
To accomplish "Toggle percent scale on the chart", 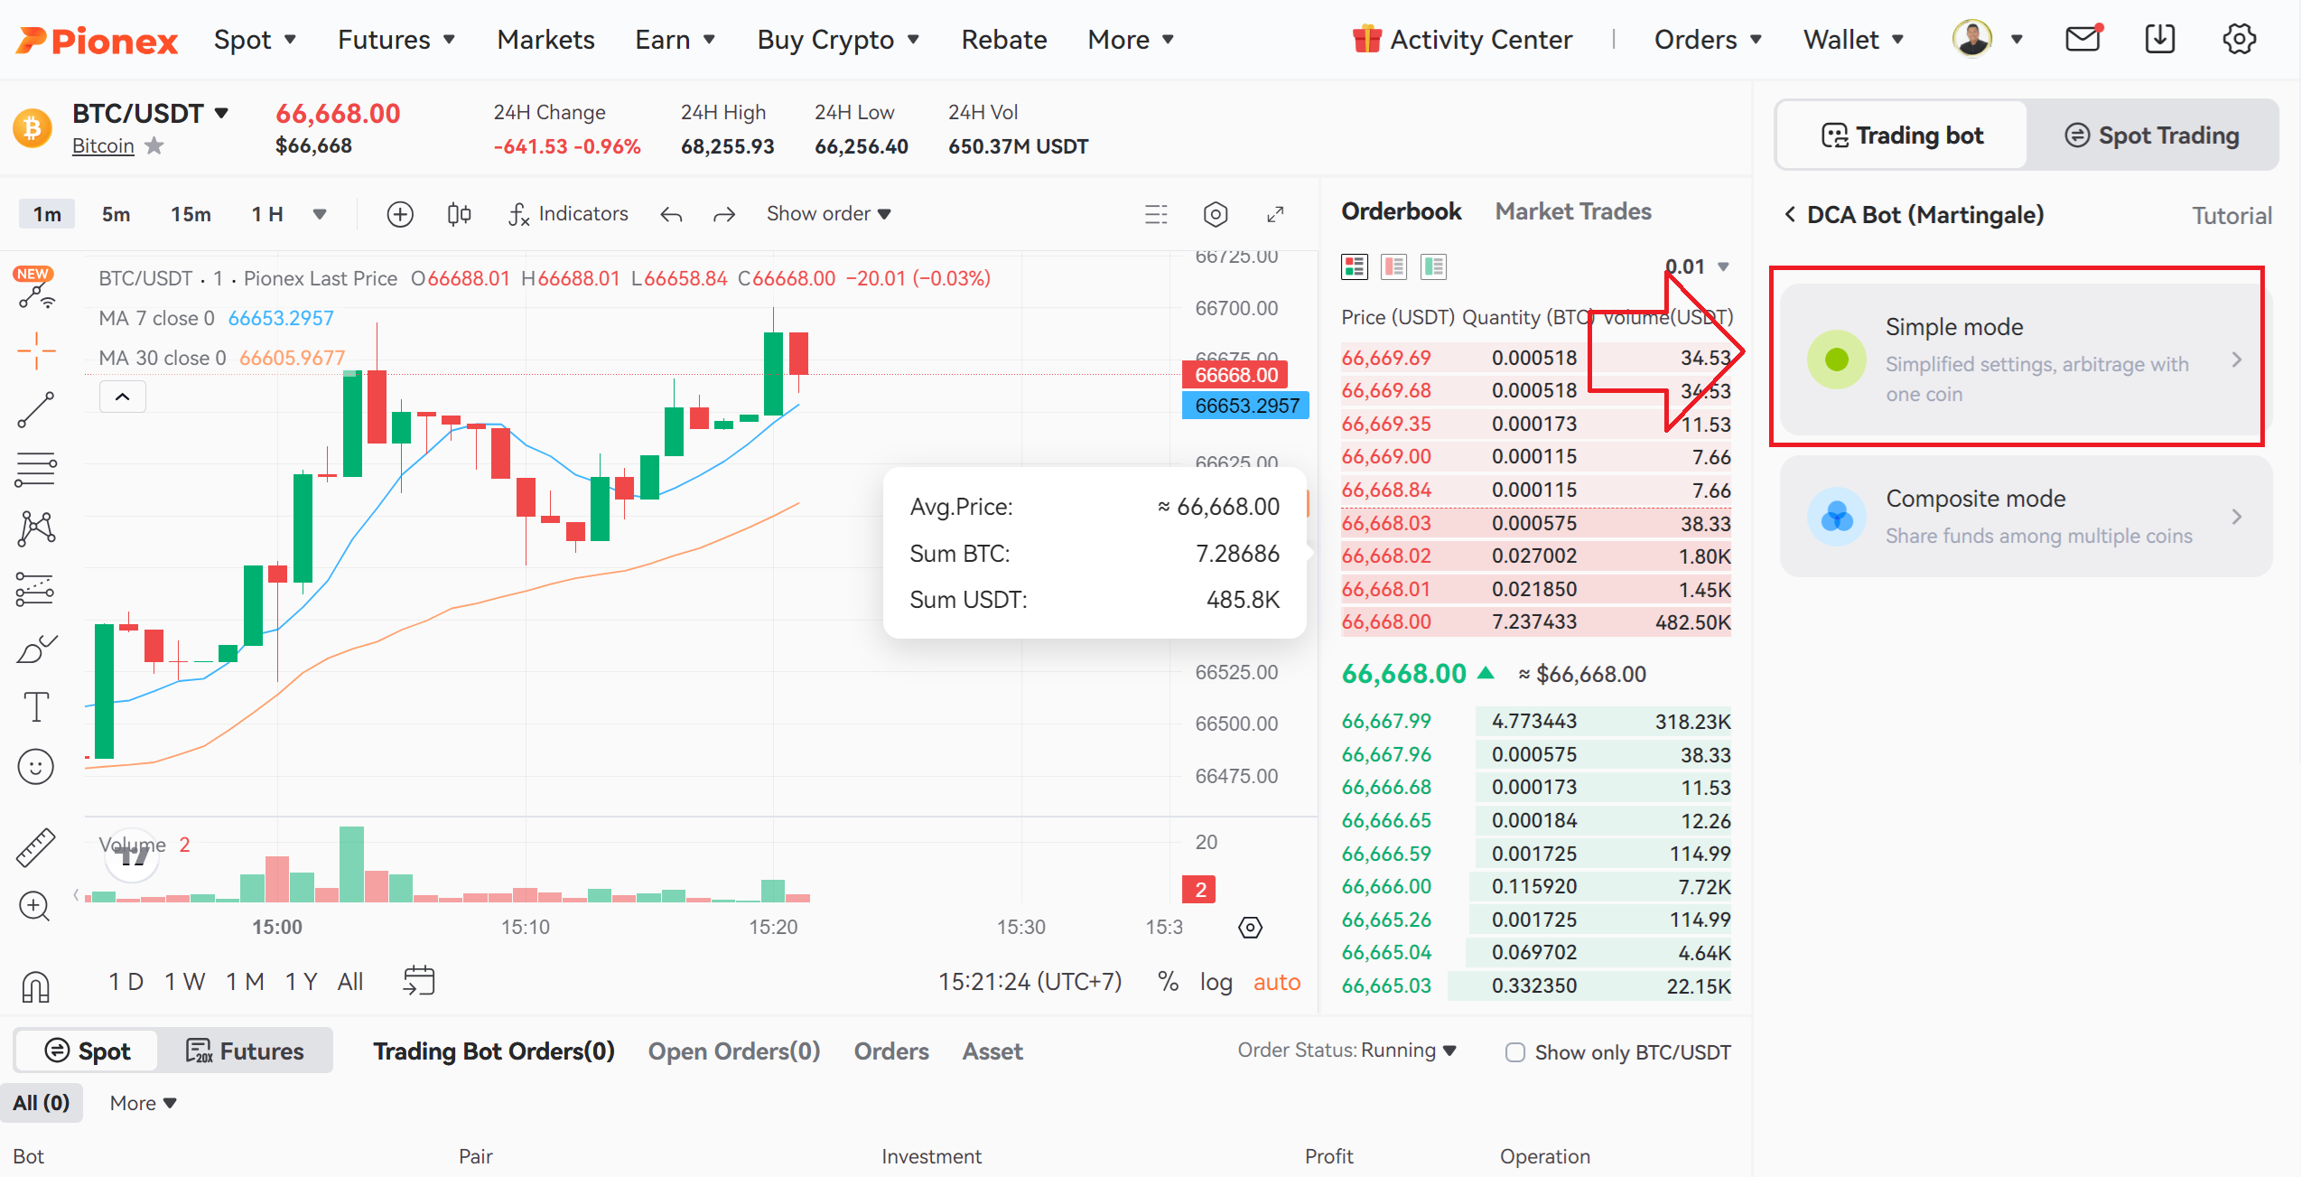I will coord(1169,982).
